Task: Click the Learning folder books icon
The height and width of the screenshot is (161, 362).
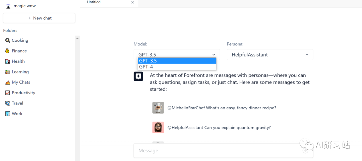Action: (8, 72)
